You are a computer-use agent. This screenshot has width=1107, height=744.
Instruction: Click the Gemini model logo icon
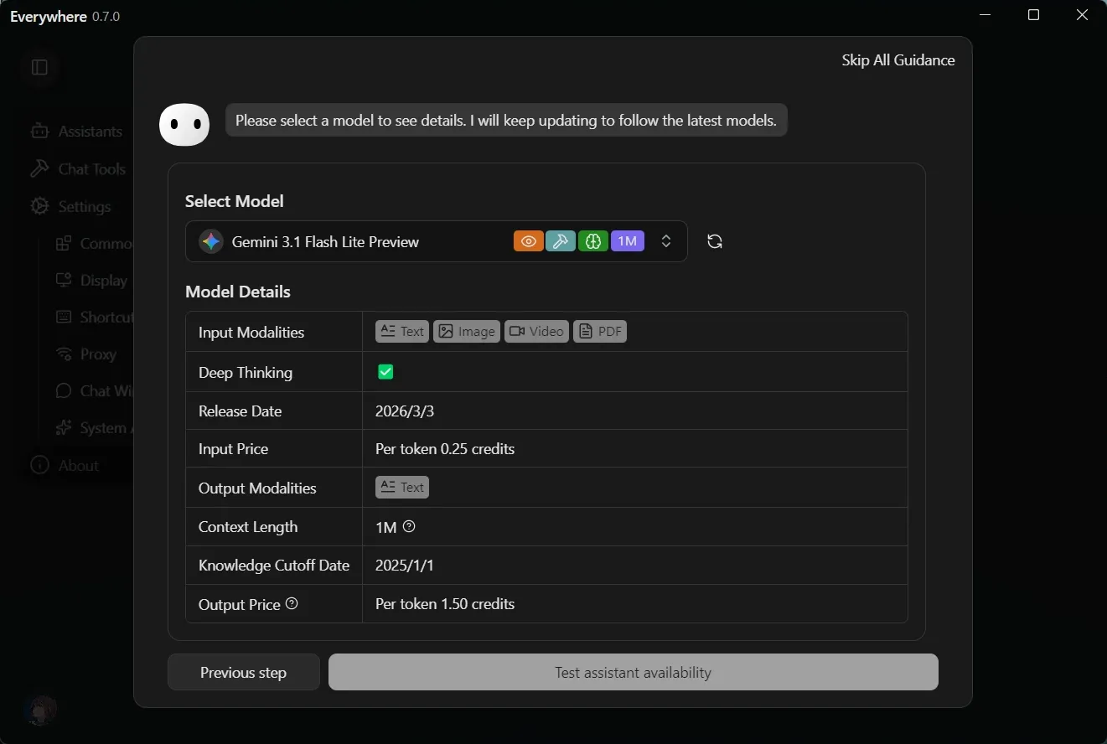211,241
